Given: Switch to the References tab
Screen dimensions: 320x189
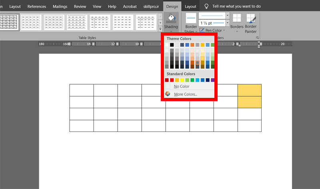Looking at the screenshot, I should (x=37, y=6).
